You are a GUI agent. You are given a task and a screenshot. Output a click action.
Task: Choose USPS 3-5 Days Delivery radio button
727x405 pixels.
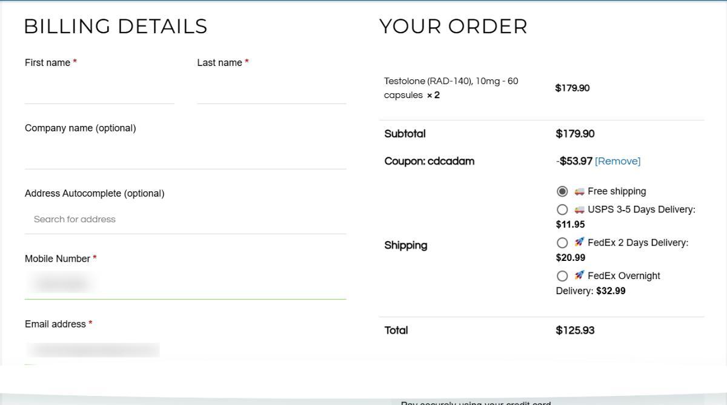pyautogui.click(x=562, y=209)
